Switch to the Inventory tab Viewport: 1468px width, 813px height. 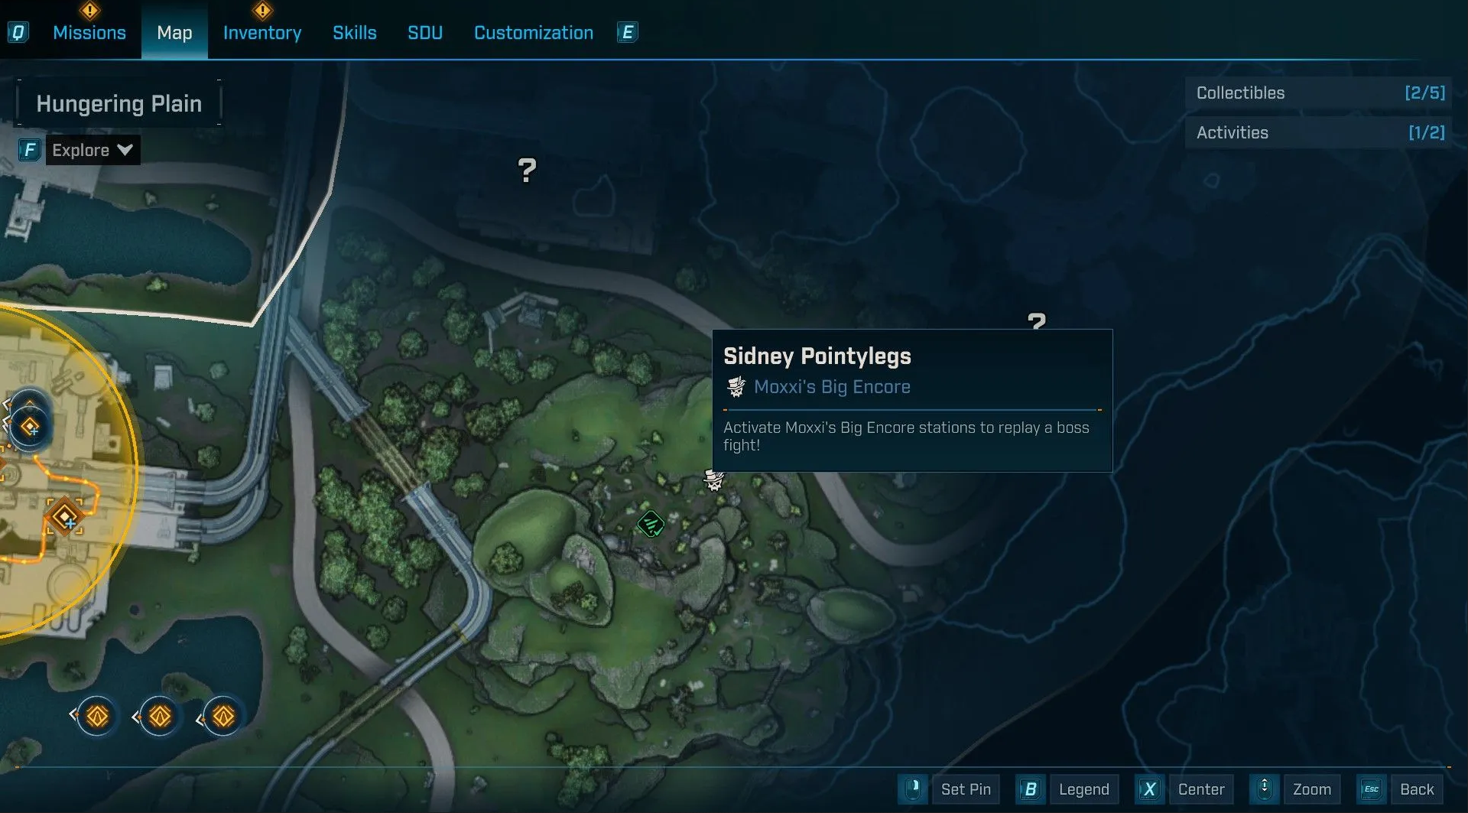[262, 33]
